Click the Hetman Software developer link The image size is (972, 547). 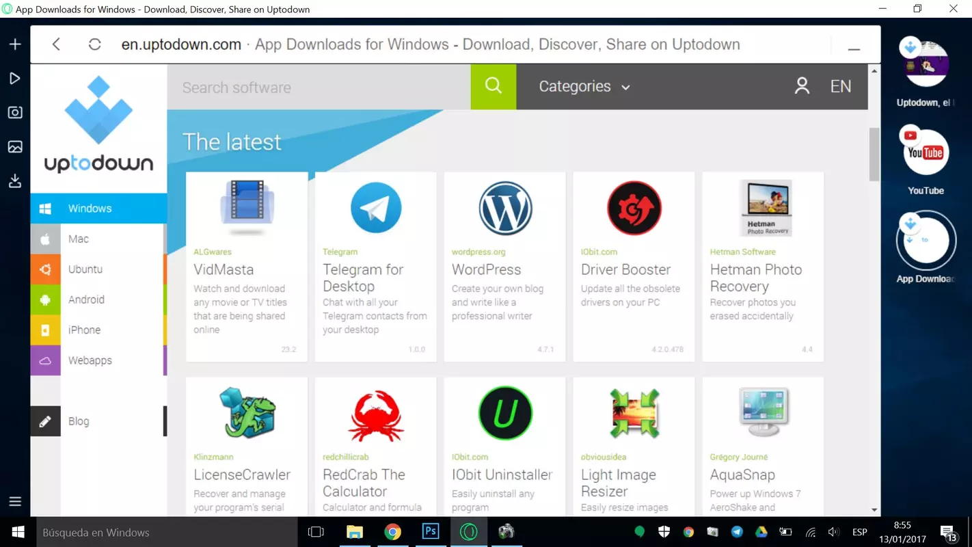(742, 252)
